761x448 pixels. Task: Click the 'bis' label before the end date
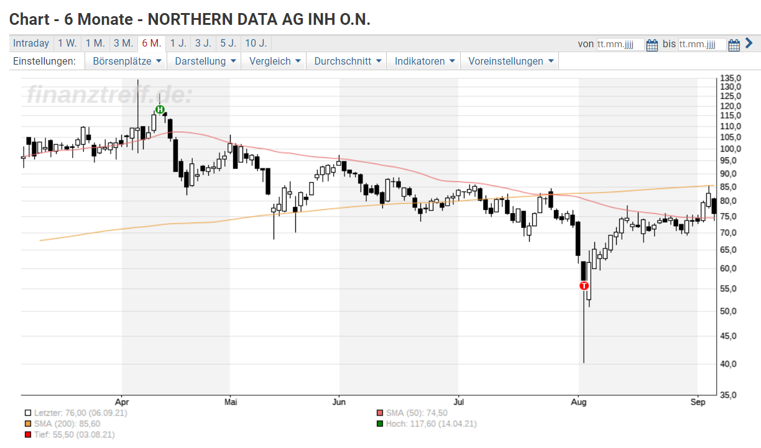click(669, 44)
